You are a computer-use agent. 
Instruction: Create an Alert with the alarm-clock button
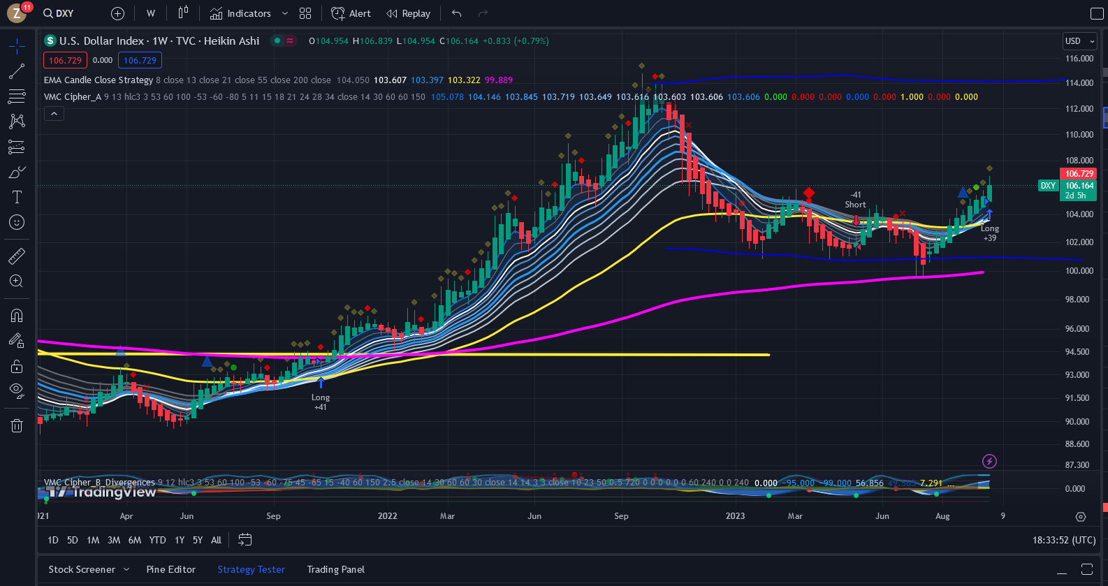[x=351, y=13]
